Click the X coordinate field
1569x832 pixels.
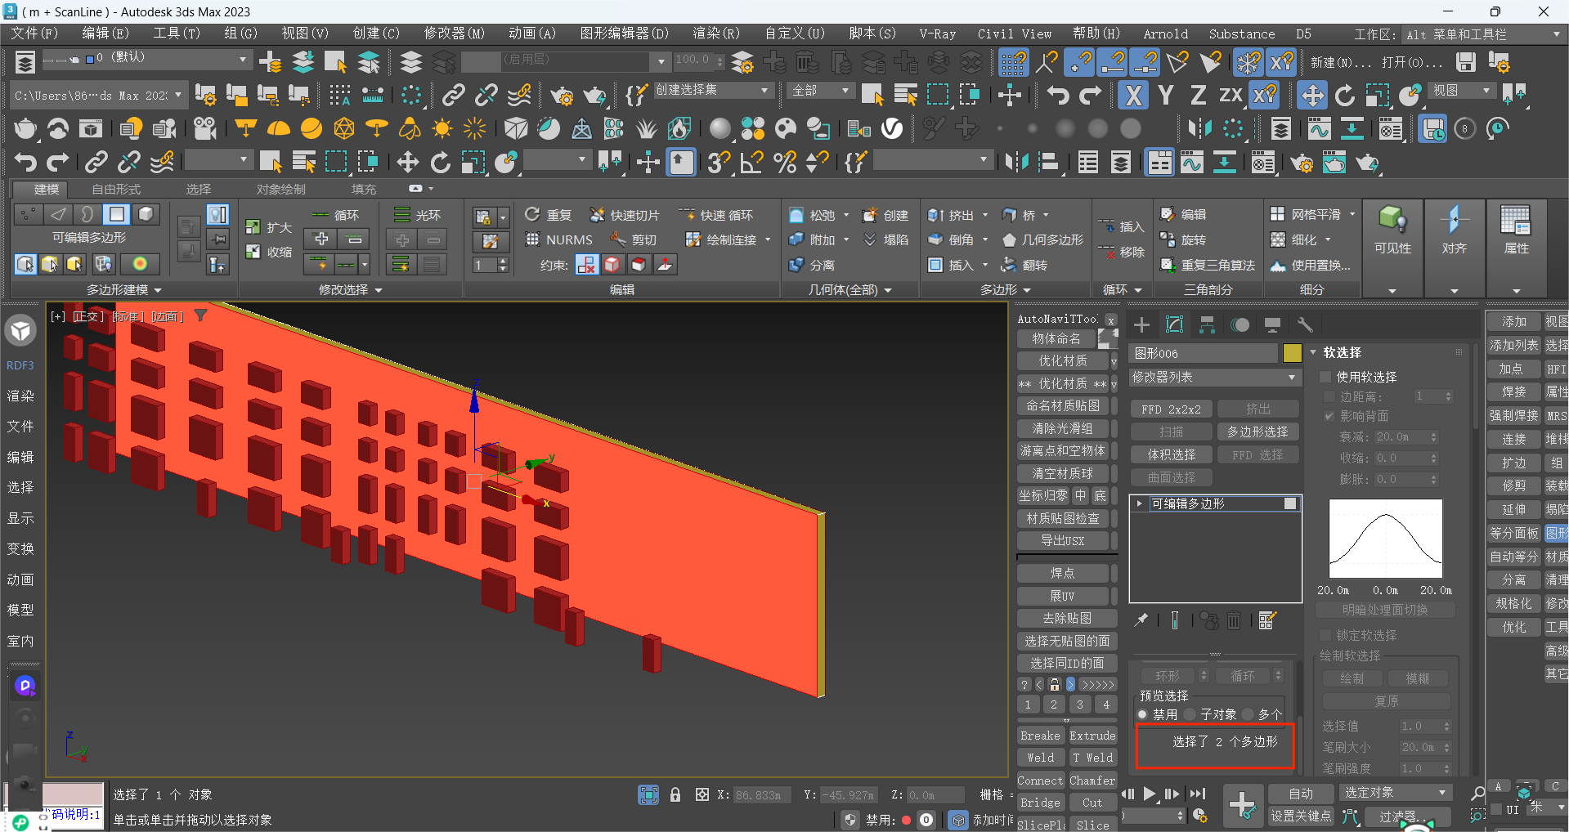(761, 794)
